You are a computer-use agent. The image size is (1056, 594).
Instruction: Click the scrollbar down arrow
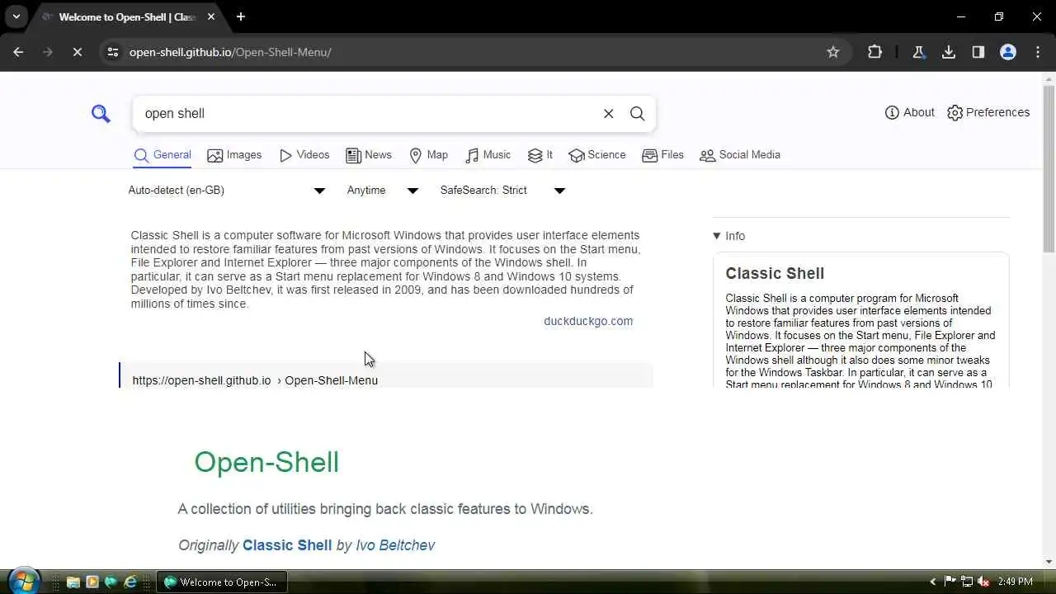pyautogui.click(x=1049, y=562)
